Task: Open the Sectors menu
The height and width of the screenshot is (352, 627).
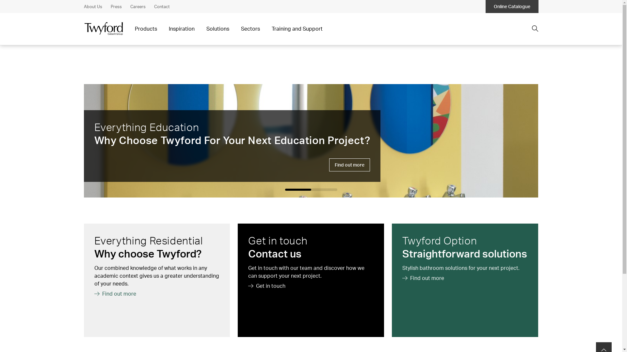Action: coord(250,29)
